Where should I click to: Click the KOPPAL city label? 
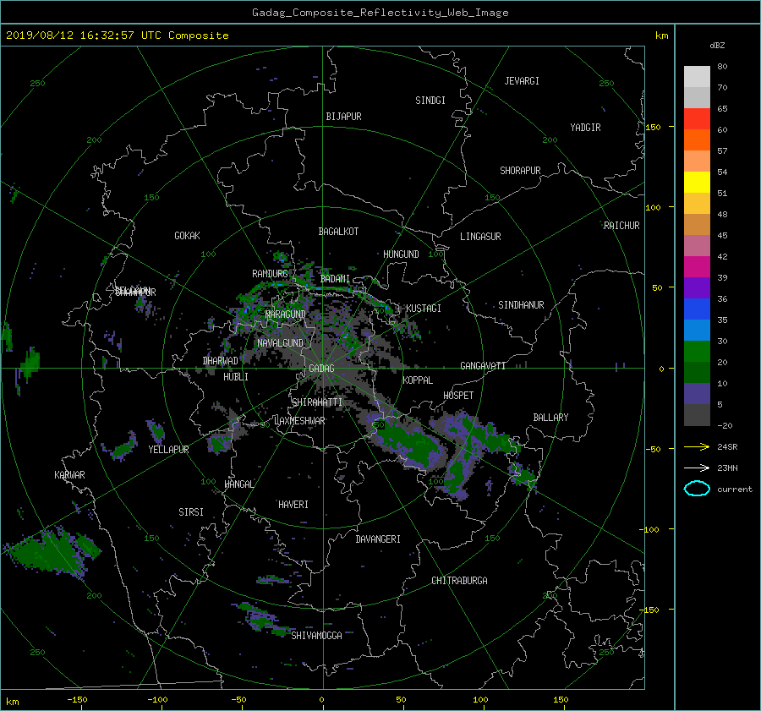coord(418,380)
